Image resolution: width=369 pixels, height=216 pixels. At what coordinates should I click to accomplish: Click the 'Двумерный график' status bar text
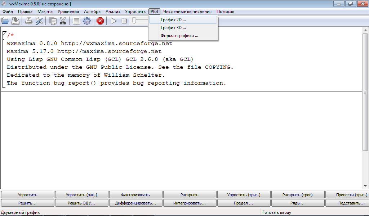click(20, 212)
